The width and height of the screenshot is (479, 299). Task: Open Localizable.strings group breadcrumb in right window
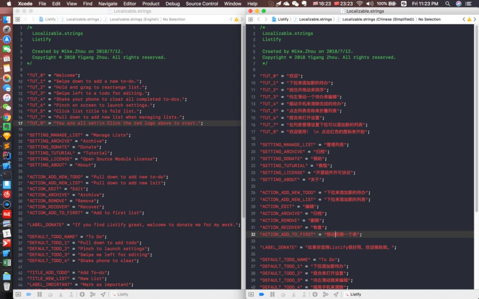pos(313,19)
